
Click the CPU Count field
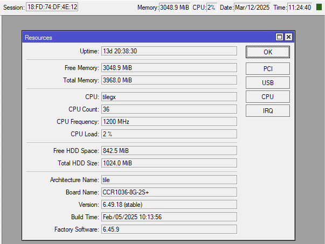tap(169, 109)
